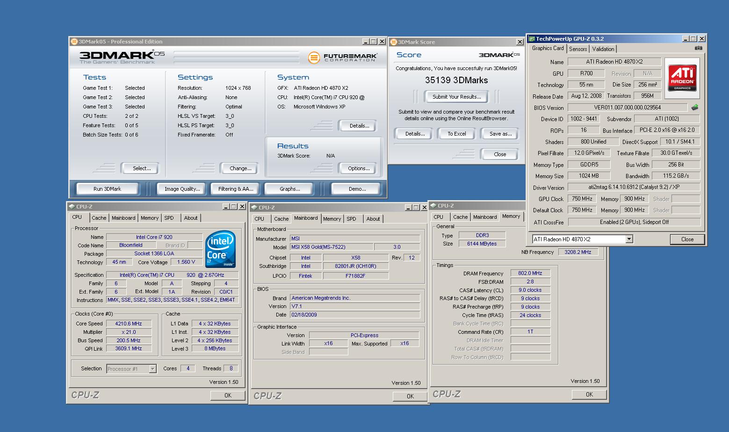This screenshot has height=432, width=729.
Task: Click the Release Date Aug 12, 2008 field
Action: [x=586, y=96]
